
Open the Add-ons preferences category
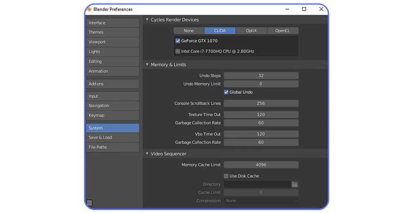coord(112,84)
